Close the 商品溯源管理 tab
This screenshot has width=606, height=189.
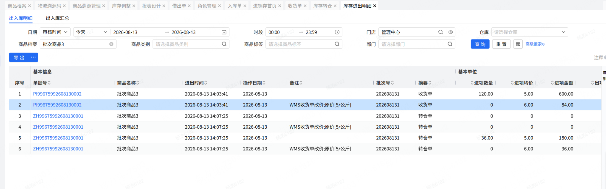pos(104,6)
